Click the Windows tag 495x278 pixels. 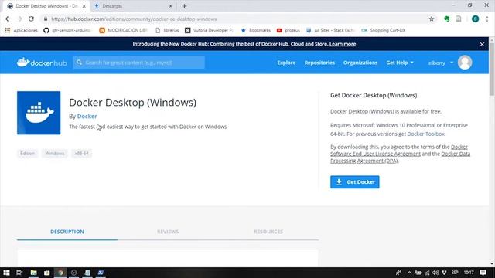coord(55,154)
